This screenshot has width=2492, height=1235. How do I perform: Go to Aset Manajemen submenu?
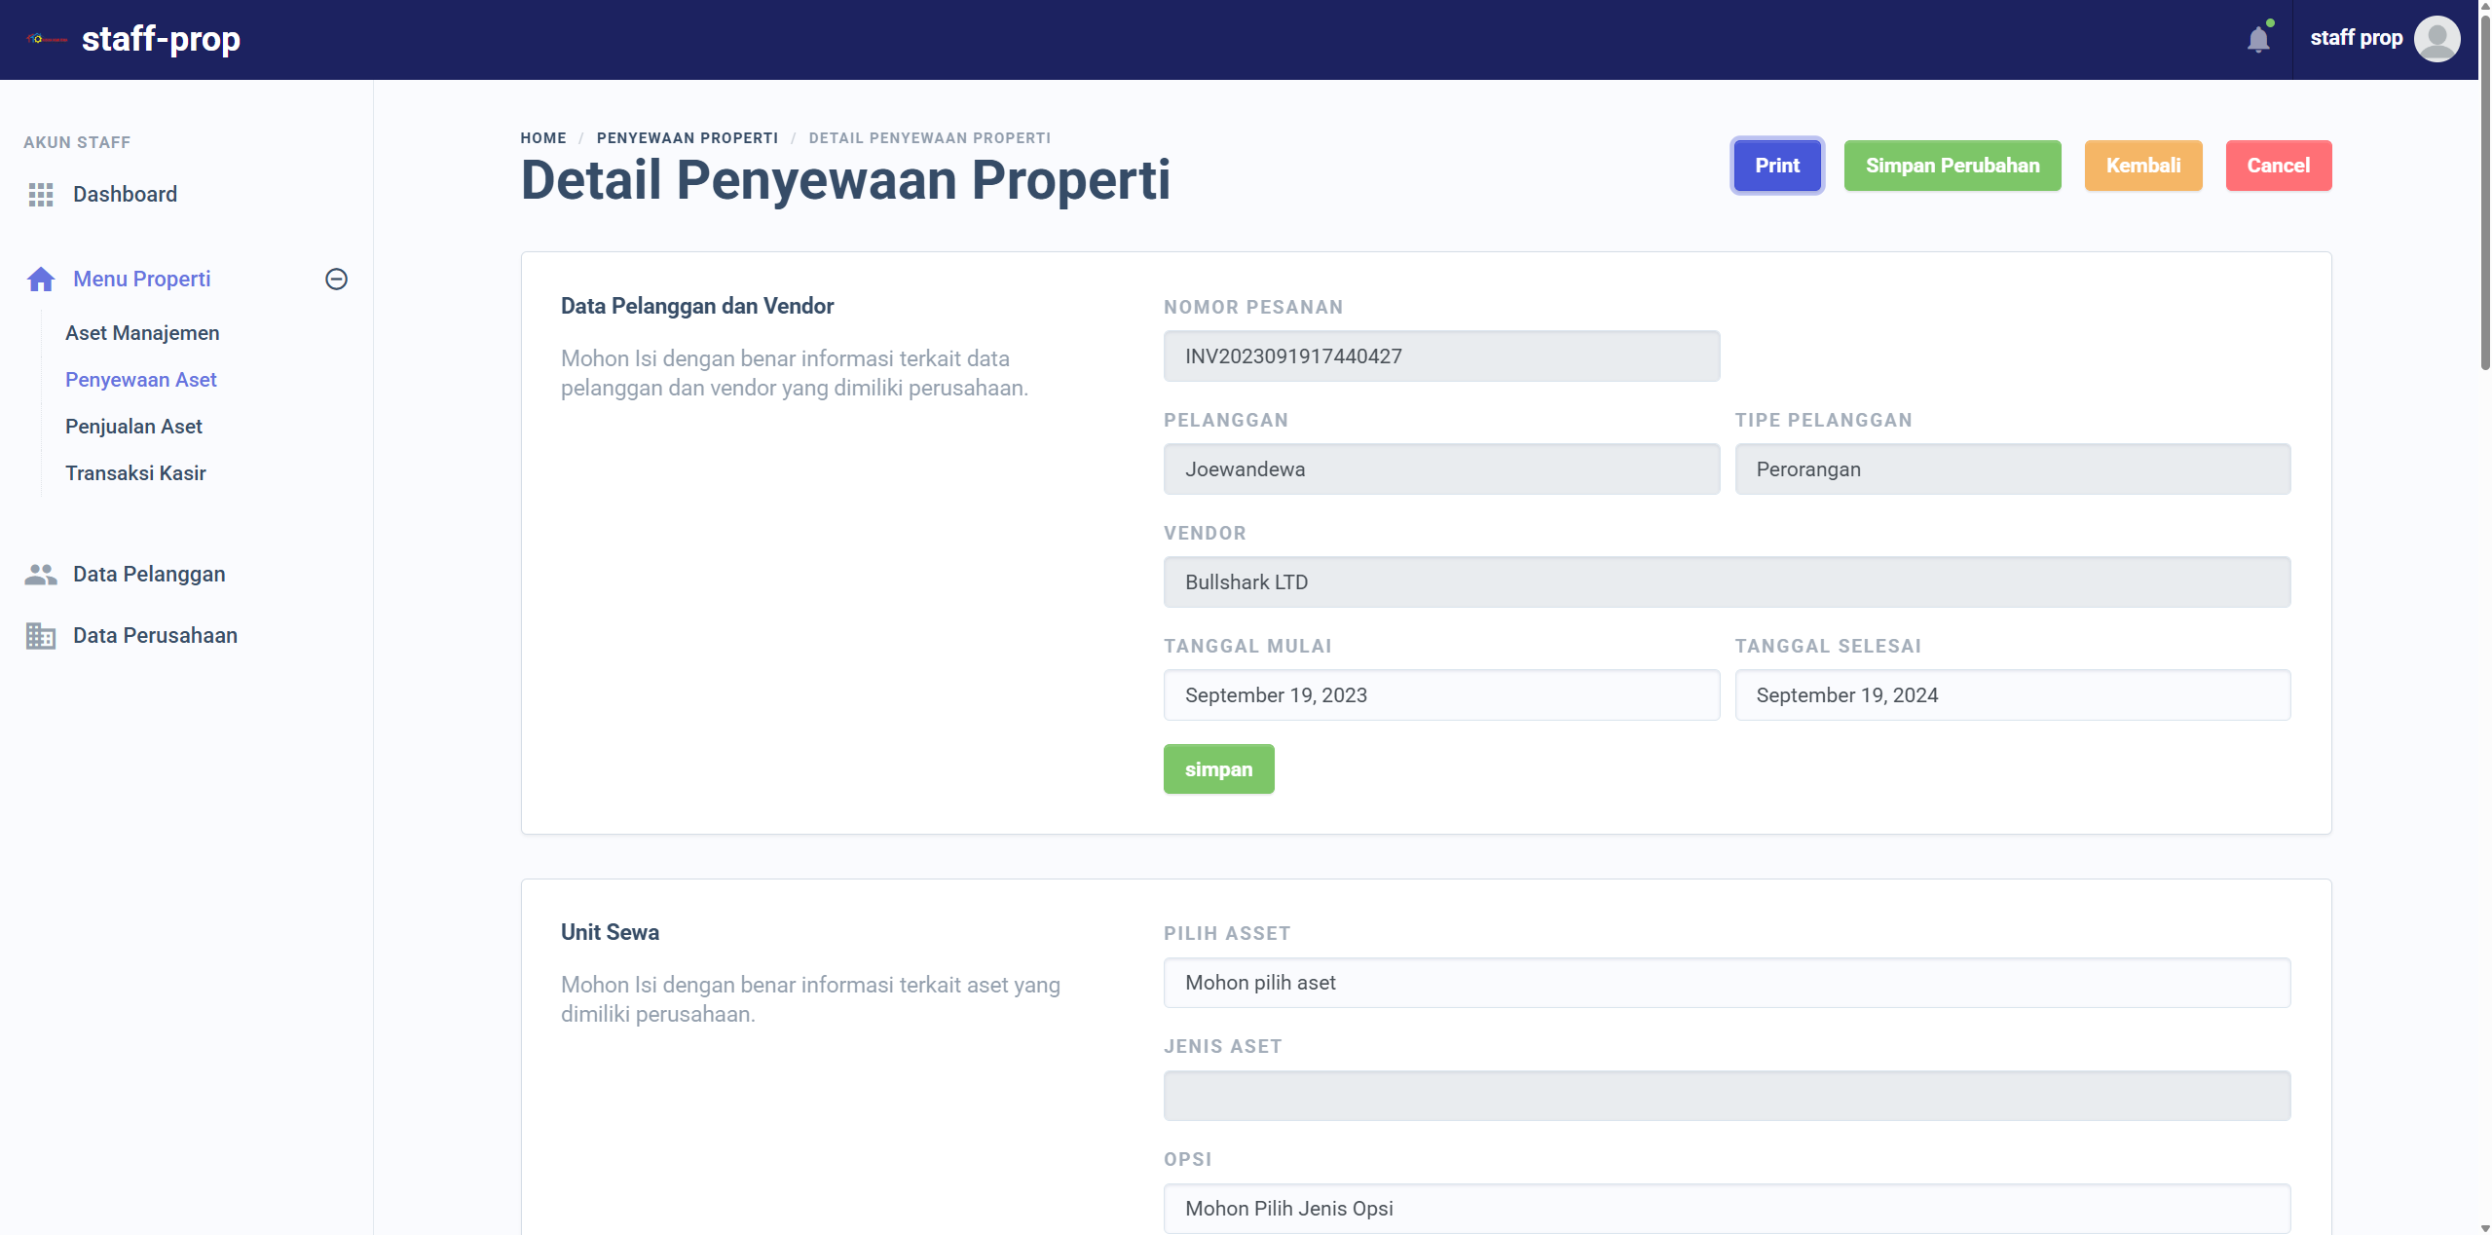[142, 333]
